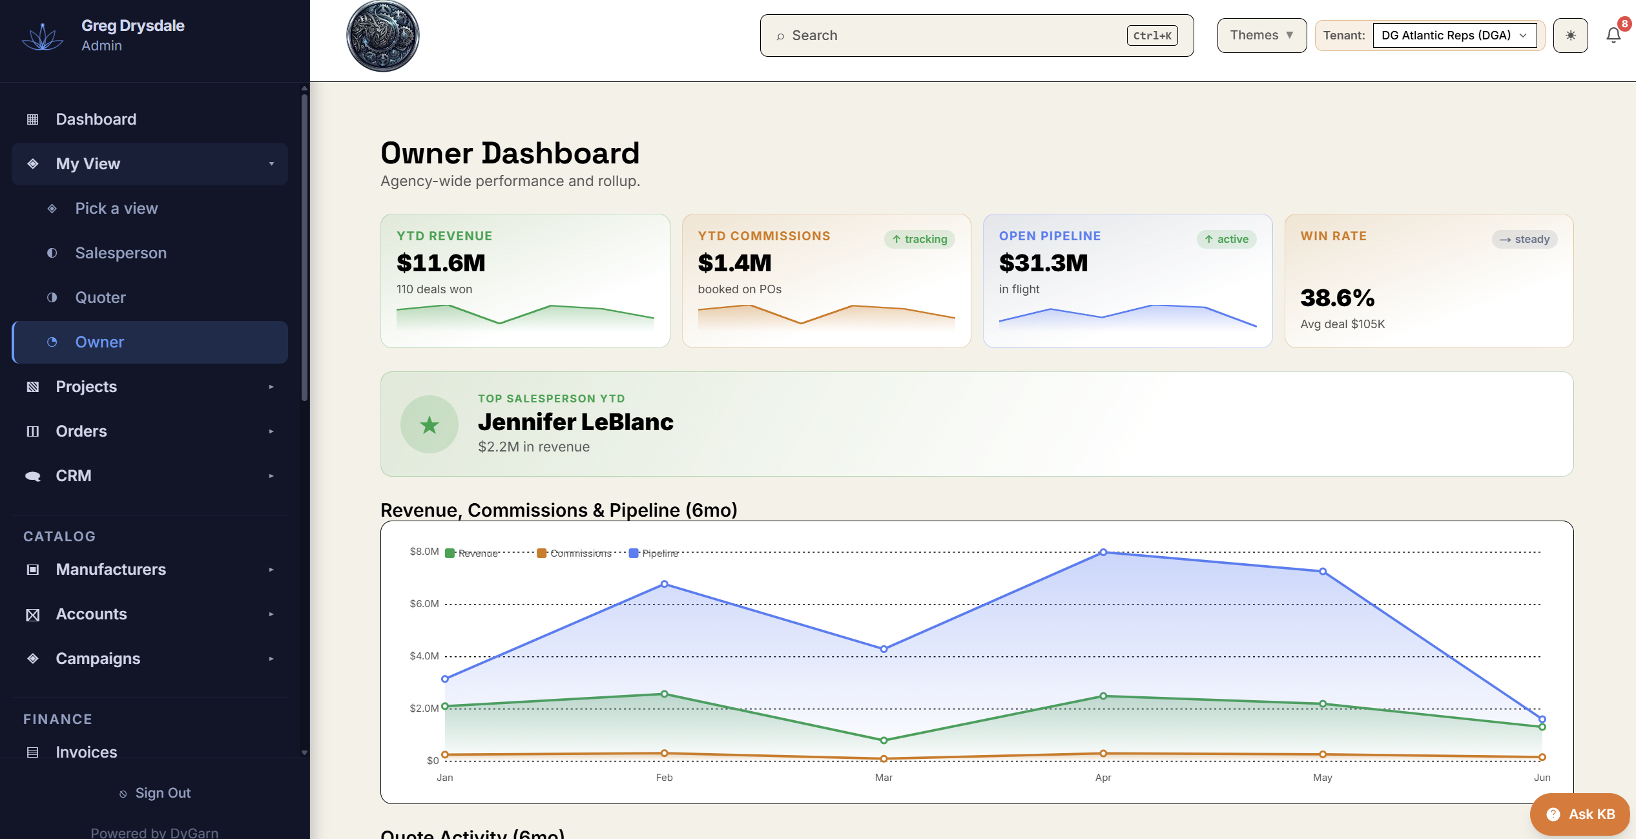Screen dimensions: 1636x839
Task: Click the YTD Revenue card
Action: click(x=525, y=281)
